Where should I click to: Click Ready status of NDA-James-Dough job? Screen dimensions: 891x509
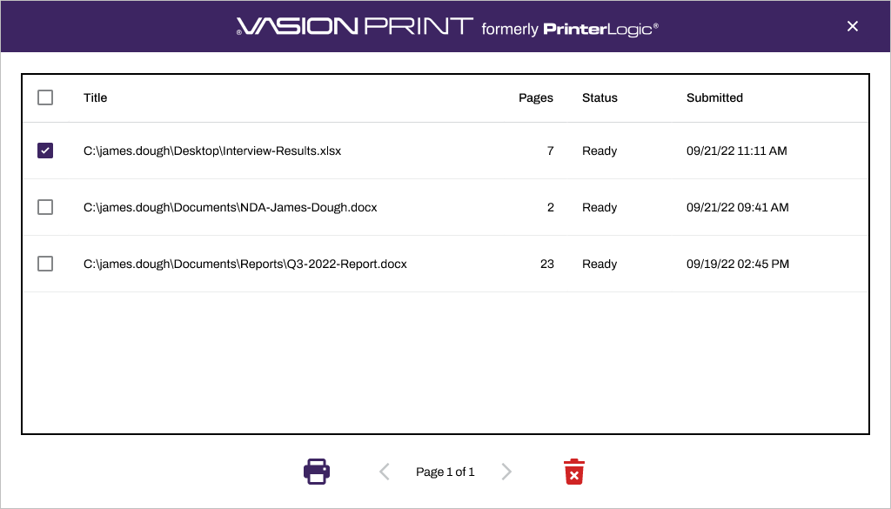pyautogui.click(x=600, y=207)
